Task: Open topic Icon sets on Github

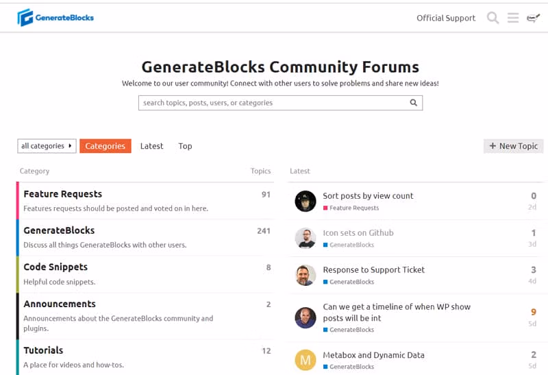Action: pyautogui.click(x=358, y=233)
